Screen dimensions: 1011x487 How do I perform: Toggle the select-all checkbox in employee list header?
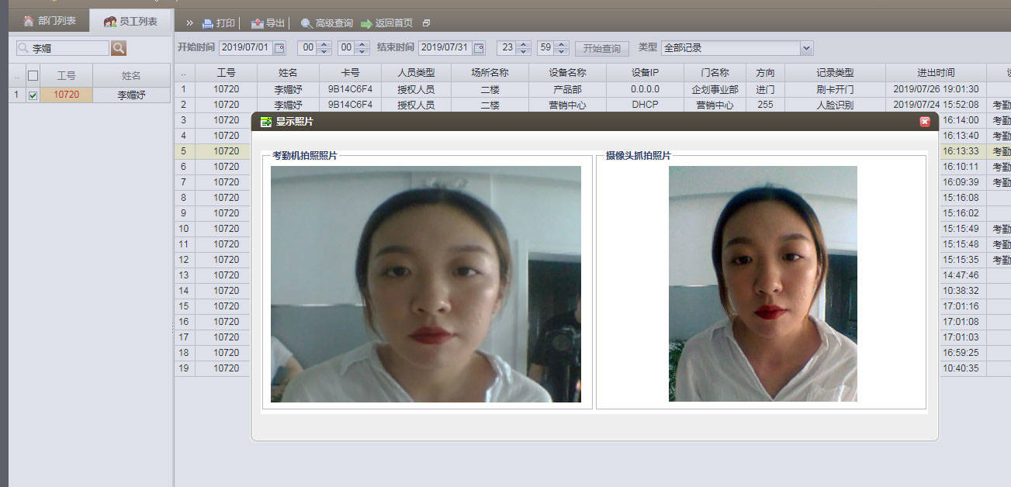point(33,75)
